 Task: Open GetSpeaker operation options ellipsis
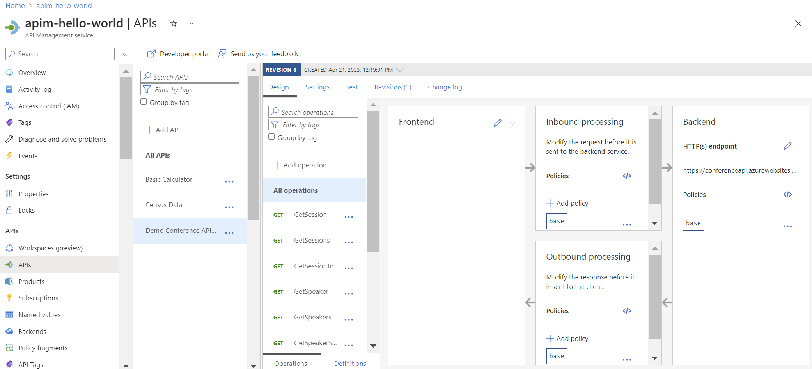(x=349, y=294)
